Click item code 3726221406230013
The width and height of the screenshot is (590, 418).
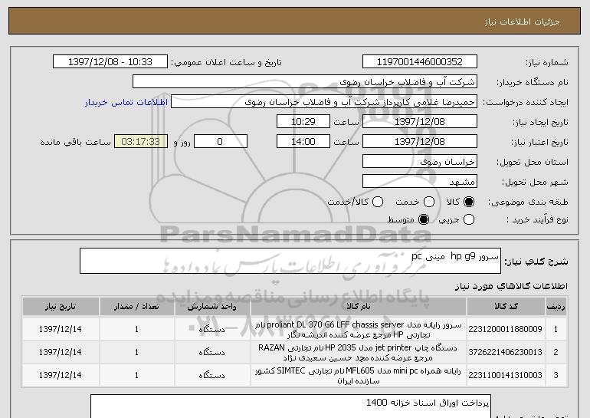(505, 352)
